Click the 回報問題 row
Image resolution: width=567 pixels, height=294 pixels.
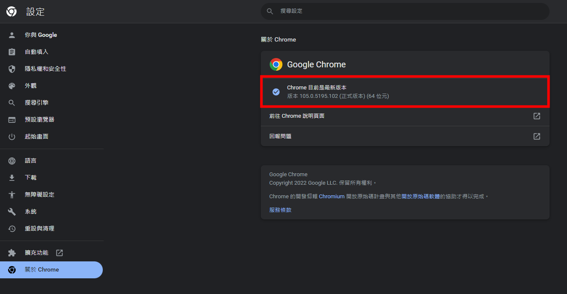(405, 136)
